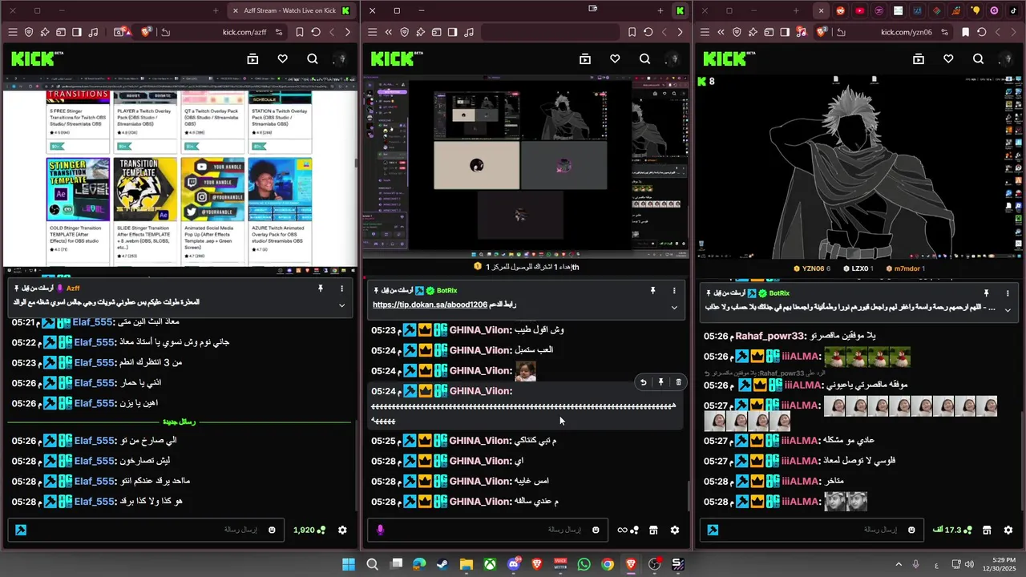Open chat settings gear in the middle window
Image resolution: width=1026 pixels, height=577 pixels.
[675, 530]
